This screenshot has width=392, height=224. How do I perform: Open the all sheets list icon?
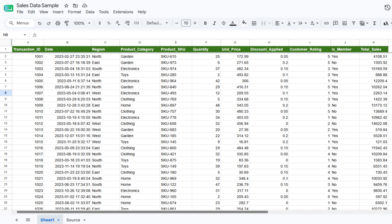tap(28, 220)
